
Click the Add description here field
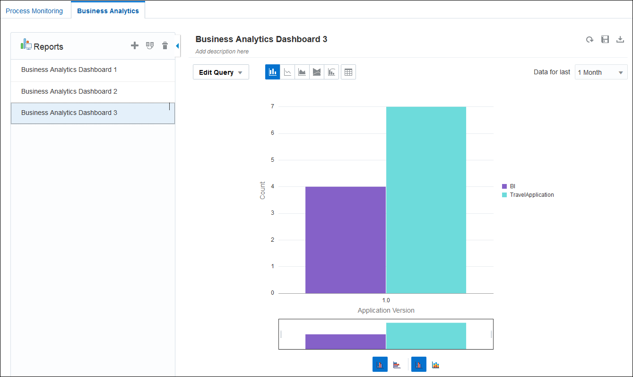click(221, 51)
